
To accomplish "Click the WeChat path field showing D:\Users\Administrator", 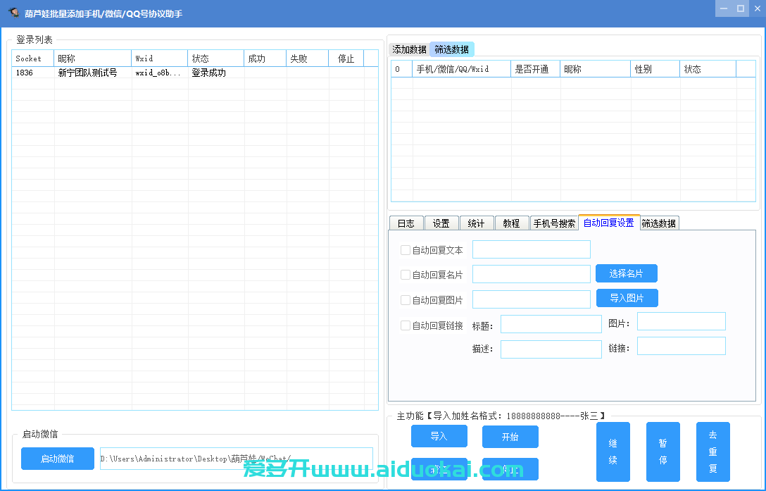I will point(237,459).
